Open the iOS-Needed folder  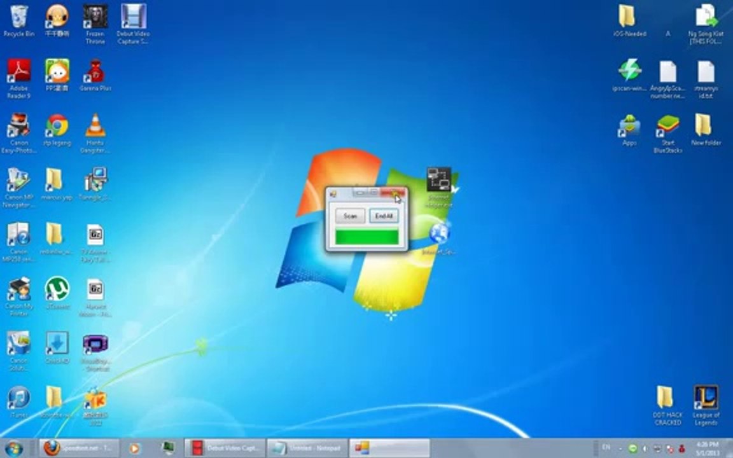coord(629,21)
